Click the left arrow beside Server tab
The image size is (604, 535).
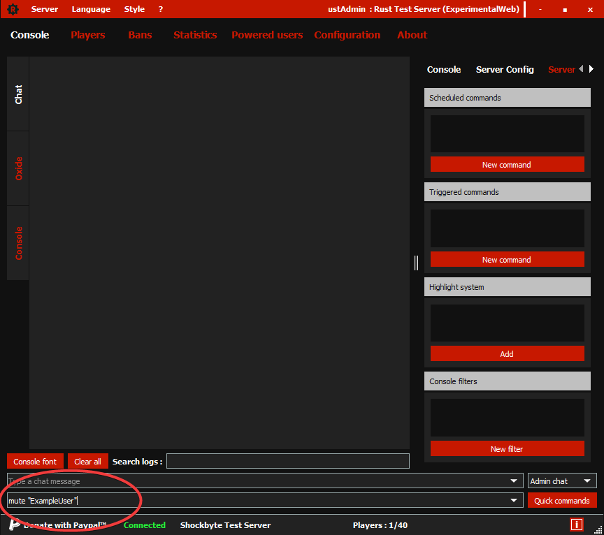[x=582, y=69]
